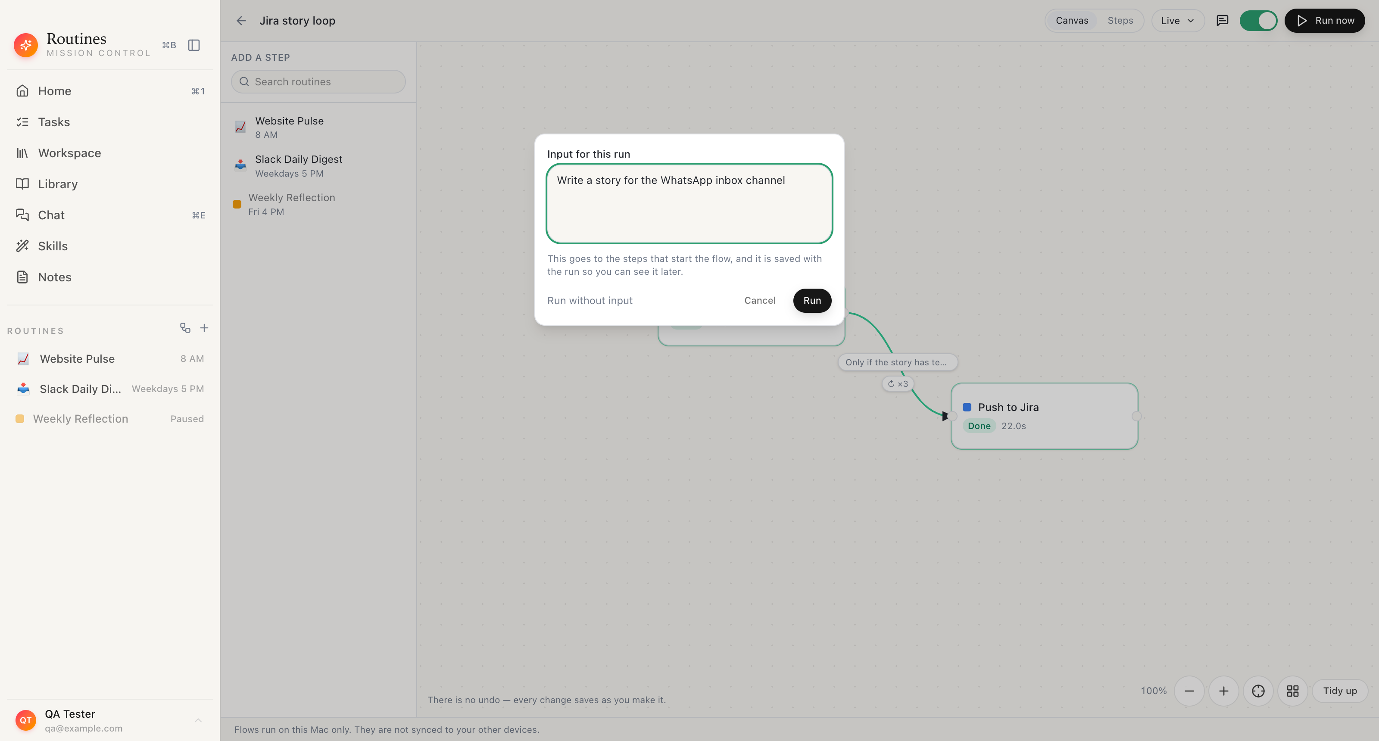The height and width of the screenshot is (741, 1379).
Task: Expand the QA Tester account menu chevron
Action: [x=198, y=721]
